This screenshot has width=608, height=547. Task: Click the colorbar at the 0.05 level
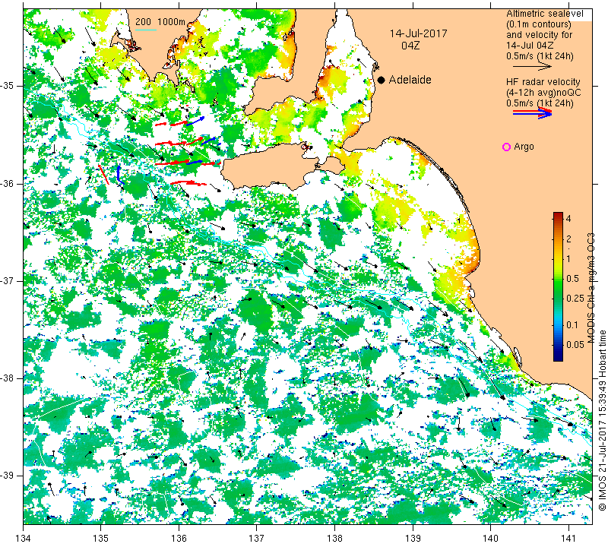[x=558, y=345]
